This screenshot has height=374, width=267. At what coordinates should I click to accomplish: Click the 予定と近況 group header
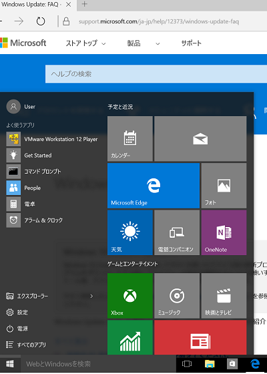click(120, 107)
